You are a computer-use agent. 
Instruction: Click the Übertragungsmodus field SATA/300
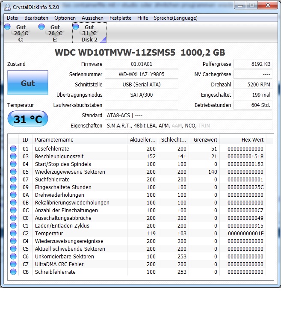point(142,95)
